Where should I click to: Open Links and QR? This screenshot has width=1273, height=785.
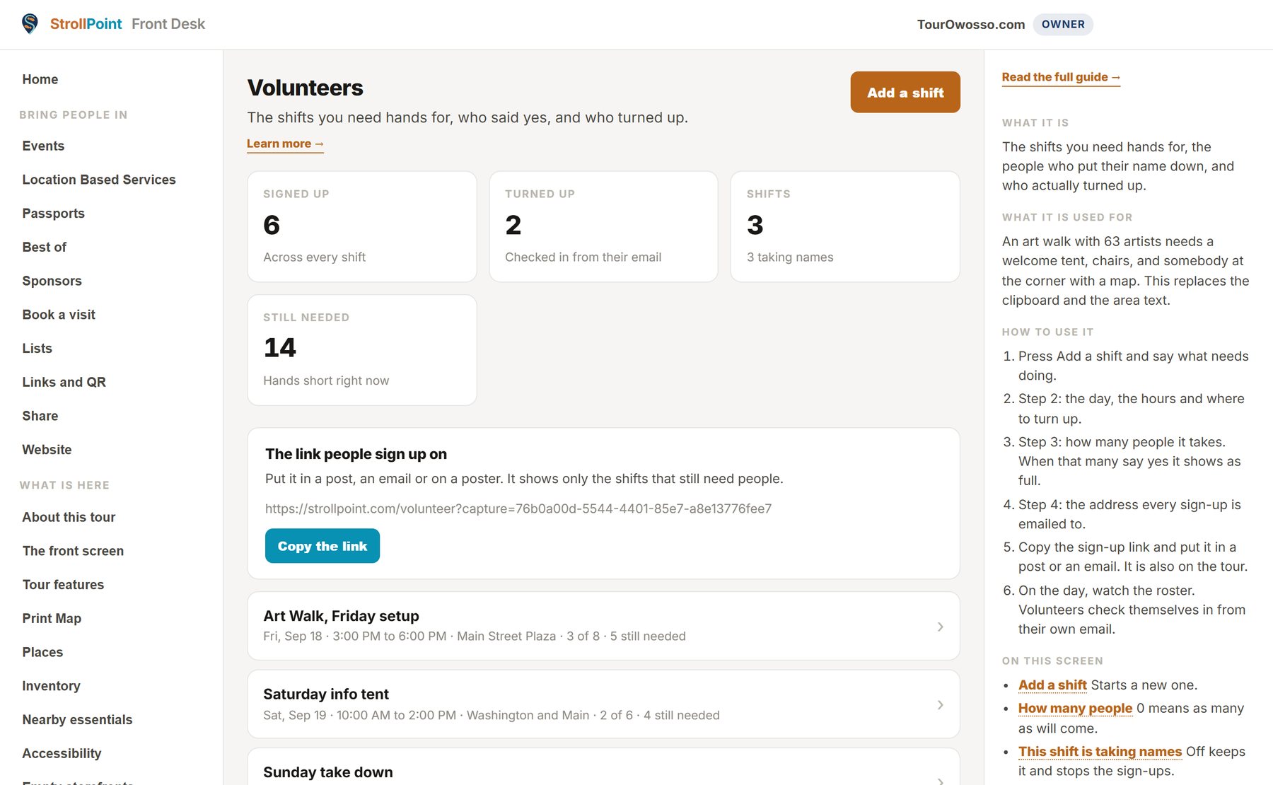[64, 382]
